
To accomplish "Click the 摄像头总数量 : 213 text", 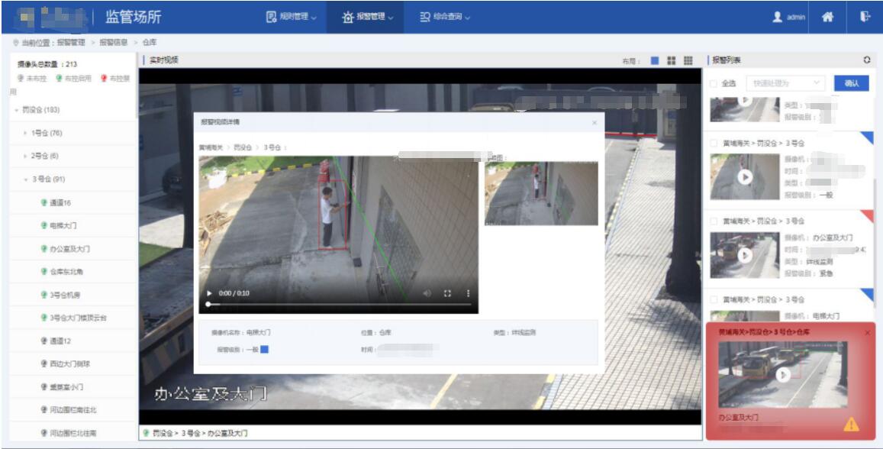I will point(47,64).
